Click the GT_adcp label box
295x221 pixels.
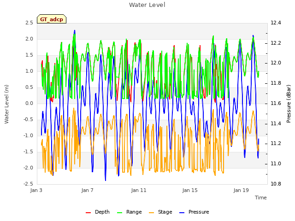click(x=52, y=19)
